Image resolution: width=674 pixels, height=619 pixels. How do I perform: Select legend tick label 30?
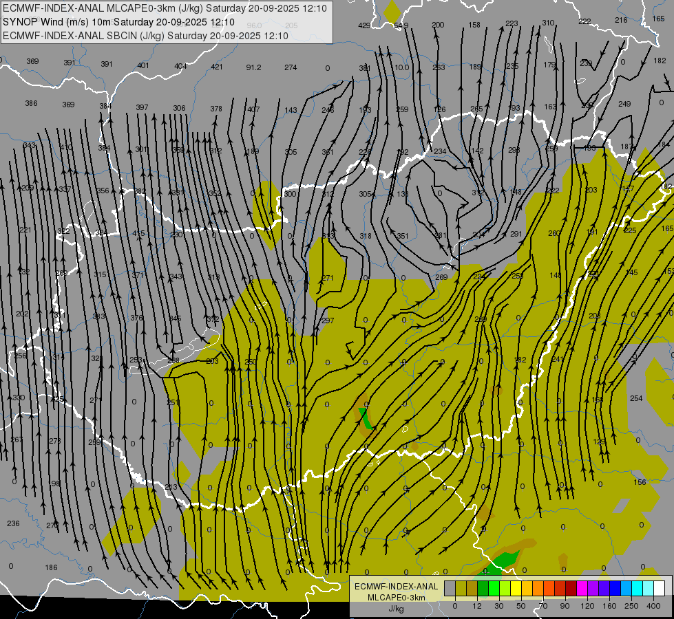pyautogui.click(x=499, y=606)
